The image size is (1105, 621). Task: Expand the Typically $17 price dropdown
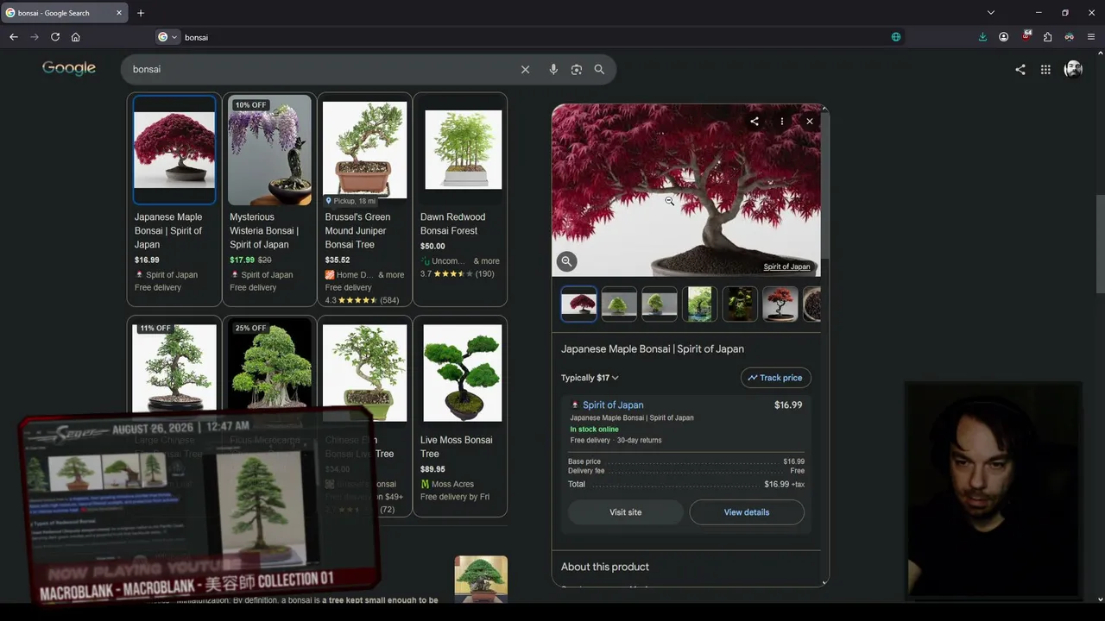coord(590,378)
